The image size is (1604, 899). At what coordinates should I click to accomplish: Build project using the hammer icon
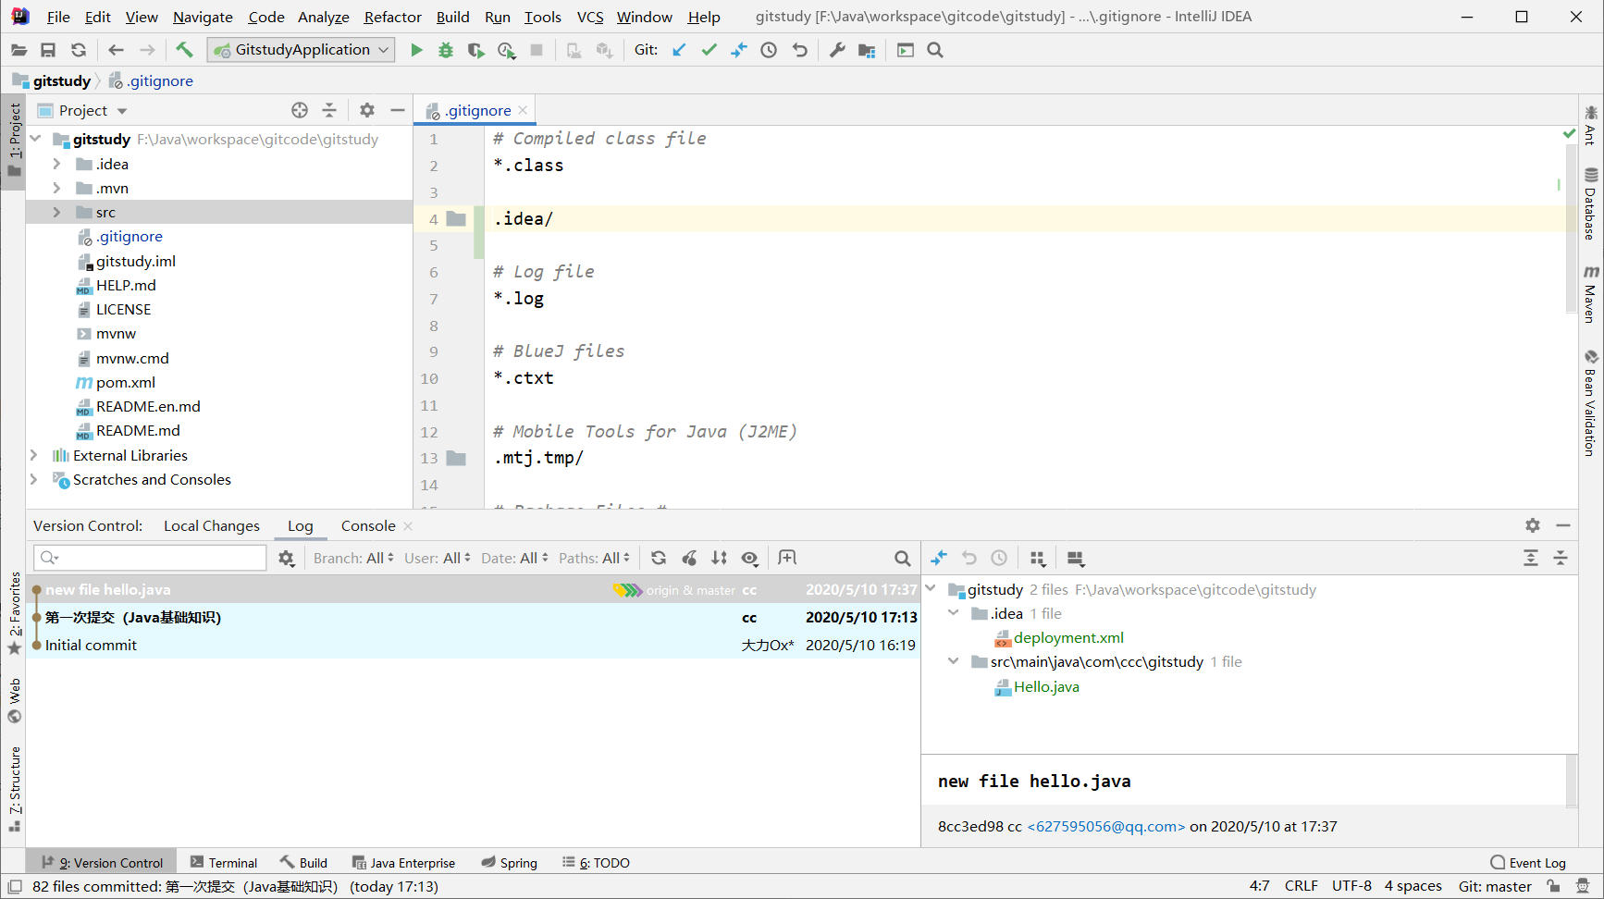point(184,50)
